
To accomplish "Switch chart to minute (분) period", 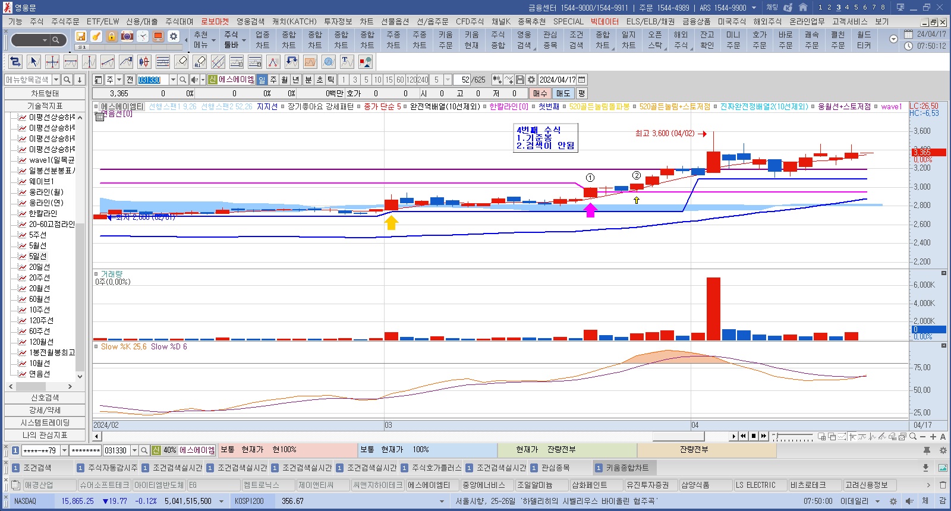I will click(x=308, y=80).
